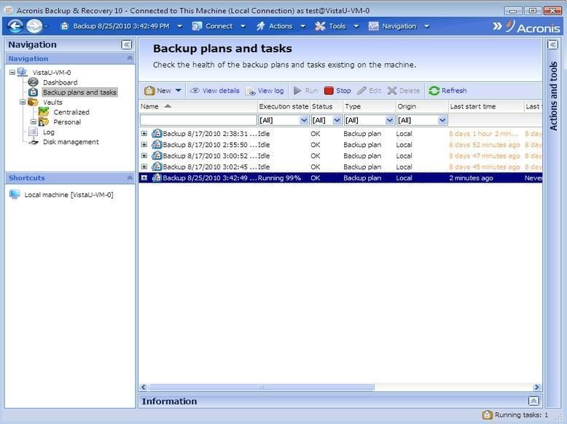
Task: Open Execution state filter dropdown
Action: [x=304, y=120]
